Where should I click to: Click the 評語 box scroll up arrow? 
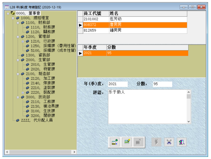(x=189, y=92)
